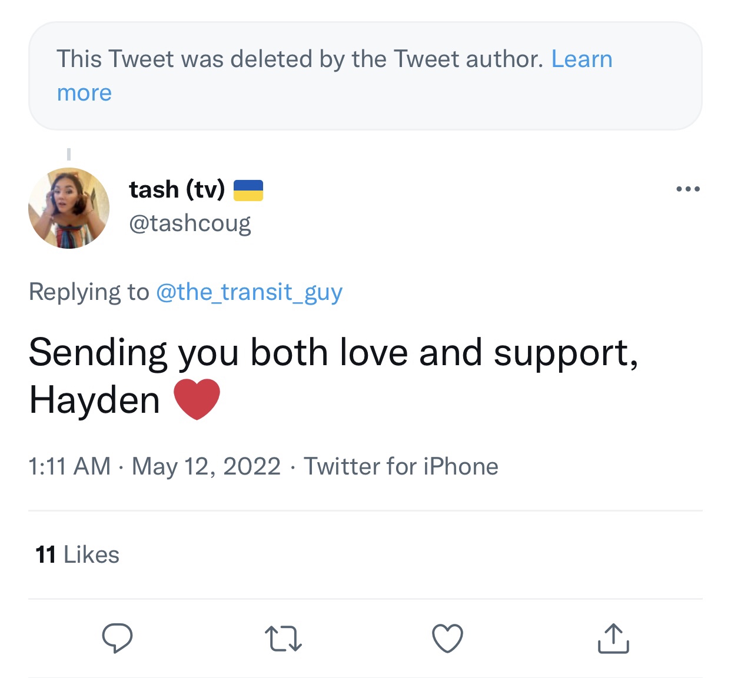731x678 pixels.
Task: Click the display name tash (tv)
Action: point(177,189)
